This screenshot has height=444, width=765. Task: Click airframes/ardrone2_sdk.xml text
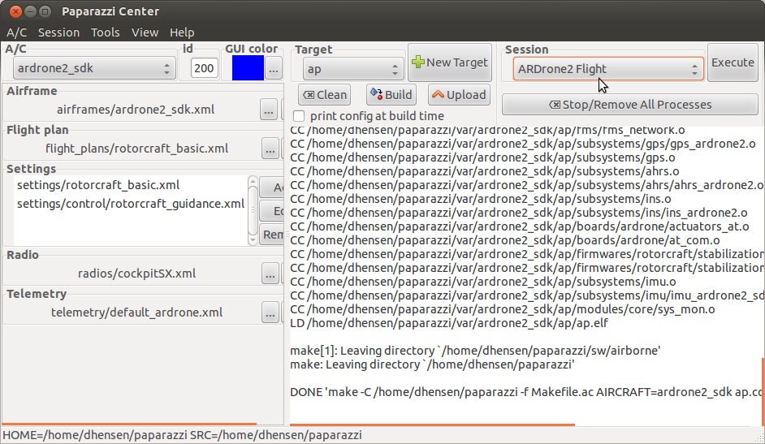pyautogui.click(x=135, y=110)
